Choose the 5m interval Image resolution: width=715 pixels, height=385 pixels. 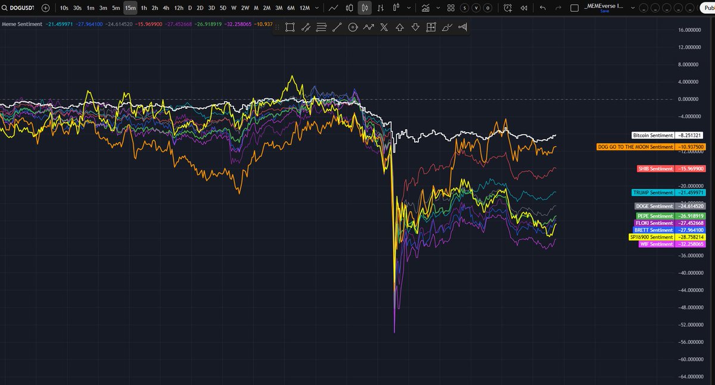tap(117, 8)
